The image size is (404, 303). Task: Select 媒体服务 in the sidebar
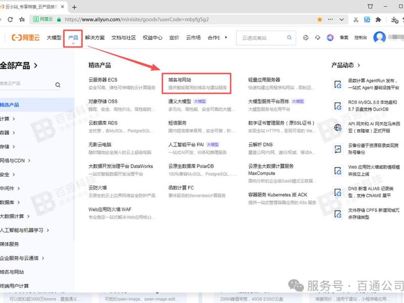10,244
